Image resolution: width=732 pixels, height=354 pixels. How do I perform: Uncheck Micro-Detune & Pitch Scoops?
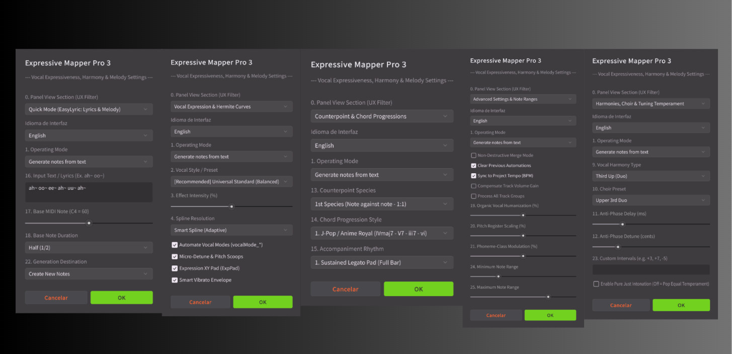pyautogui.click(x=175, y=256)
